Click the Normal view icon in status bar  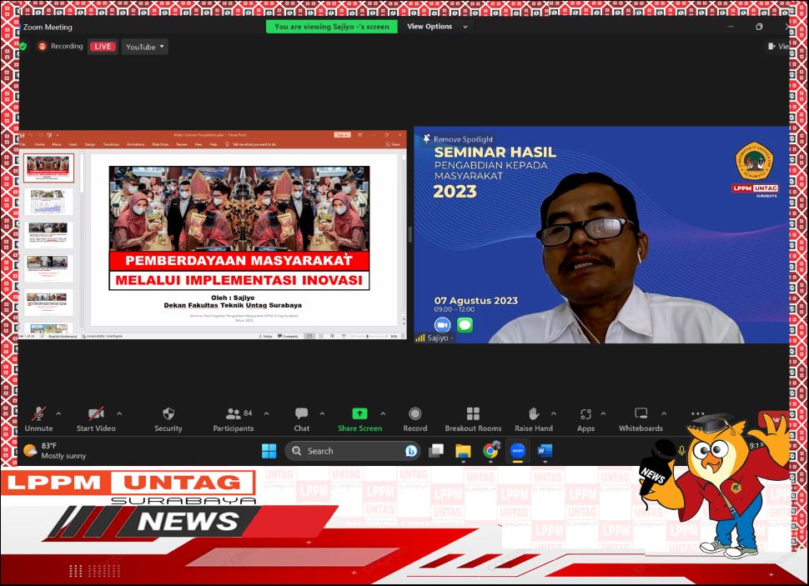309,336
